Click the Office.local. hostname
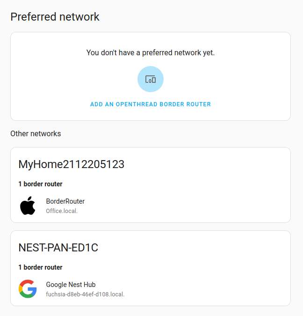The image size is (303, 316). tap(62, 211)
